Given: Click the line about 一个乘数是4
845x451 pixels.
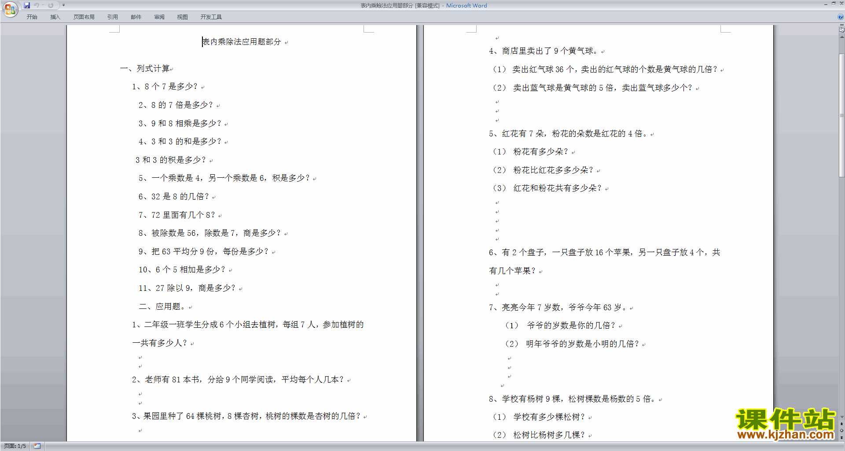Looking at the screenshot, I should (224, 178).
